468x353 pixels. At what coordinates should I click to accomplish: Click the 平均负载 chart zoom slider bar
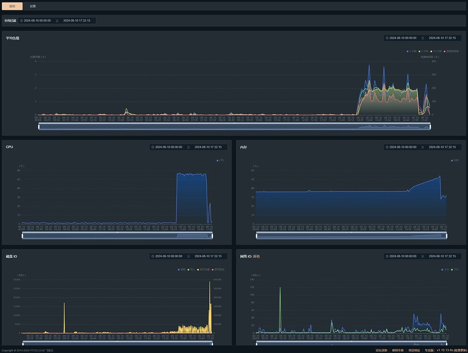[234, 127]
